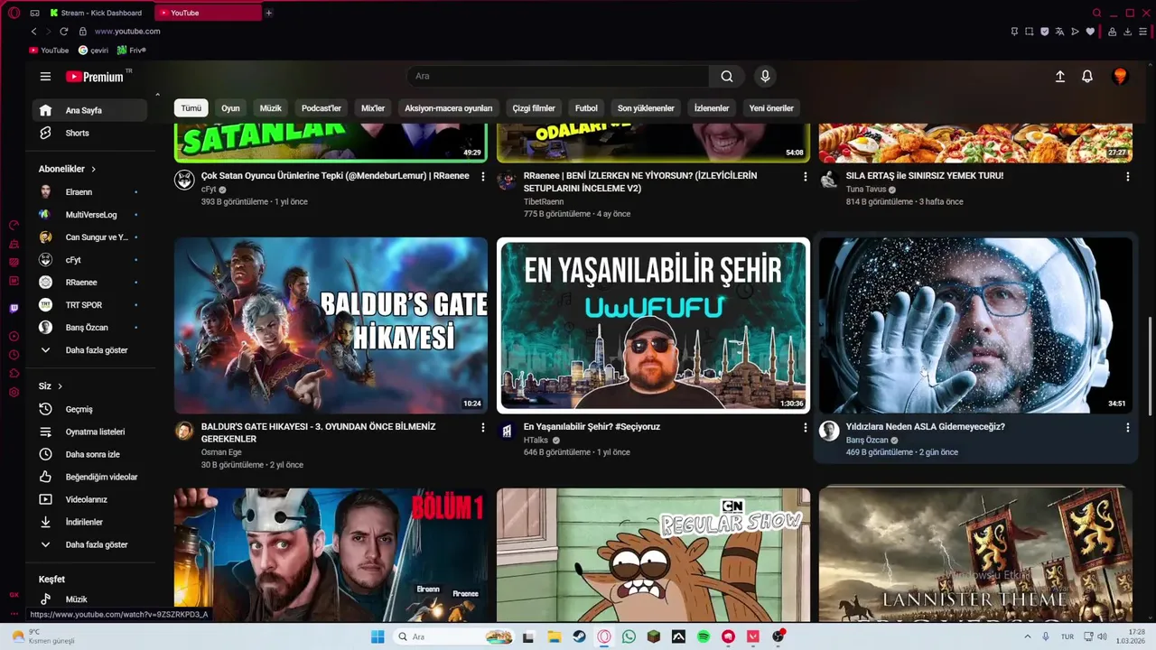Open Beğendiğim videolar in the sidebar
The image size is (1156, 650).
tap(89, 478)
